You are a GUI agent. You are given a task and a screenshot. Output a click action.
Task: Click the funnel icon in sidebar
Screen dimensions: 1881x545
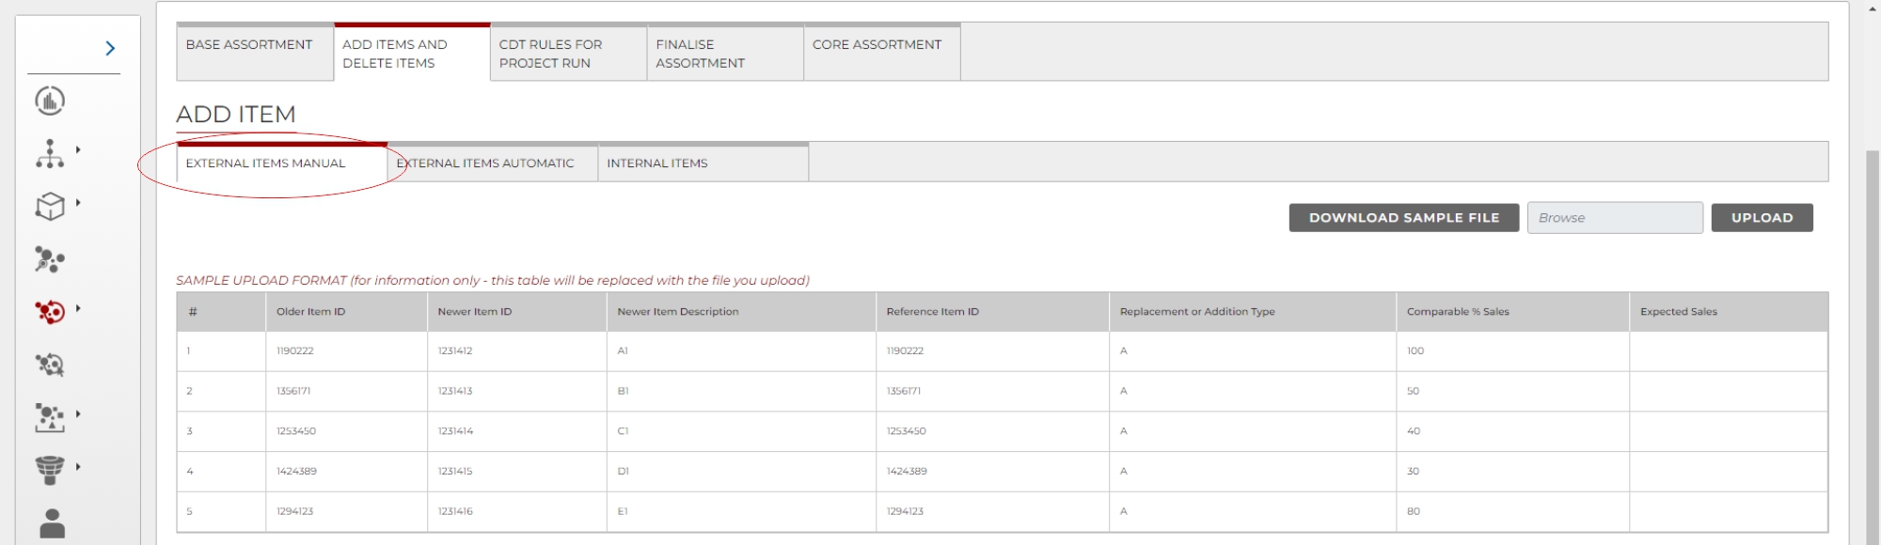[50, 470]
